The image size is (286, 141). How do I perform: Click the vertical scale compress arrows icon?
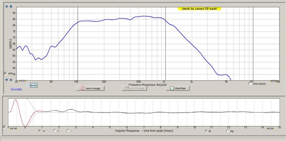11,6
